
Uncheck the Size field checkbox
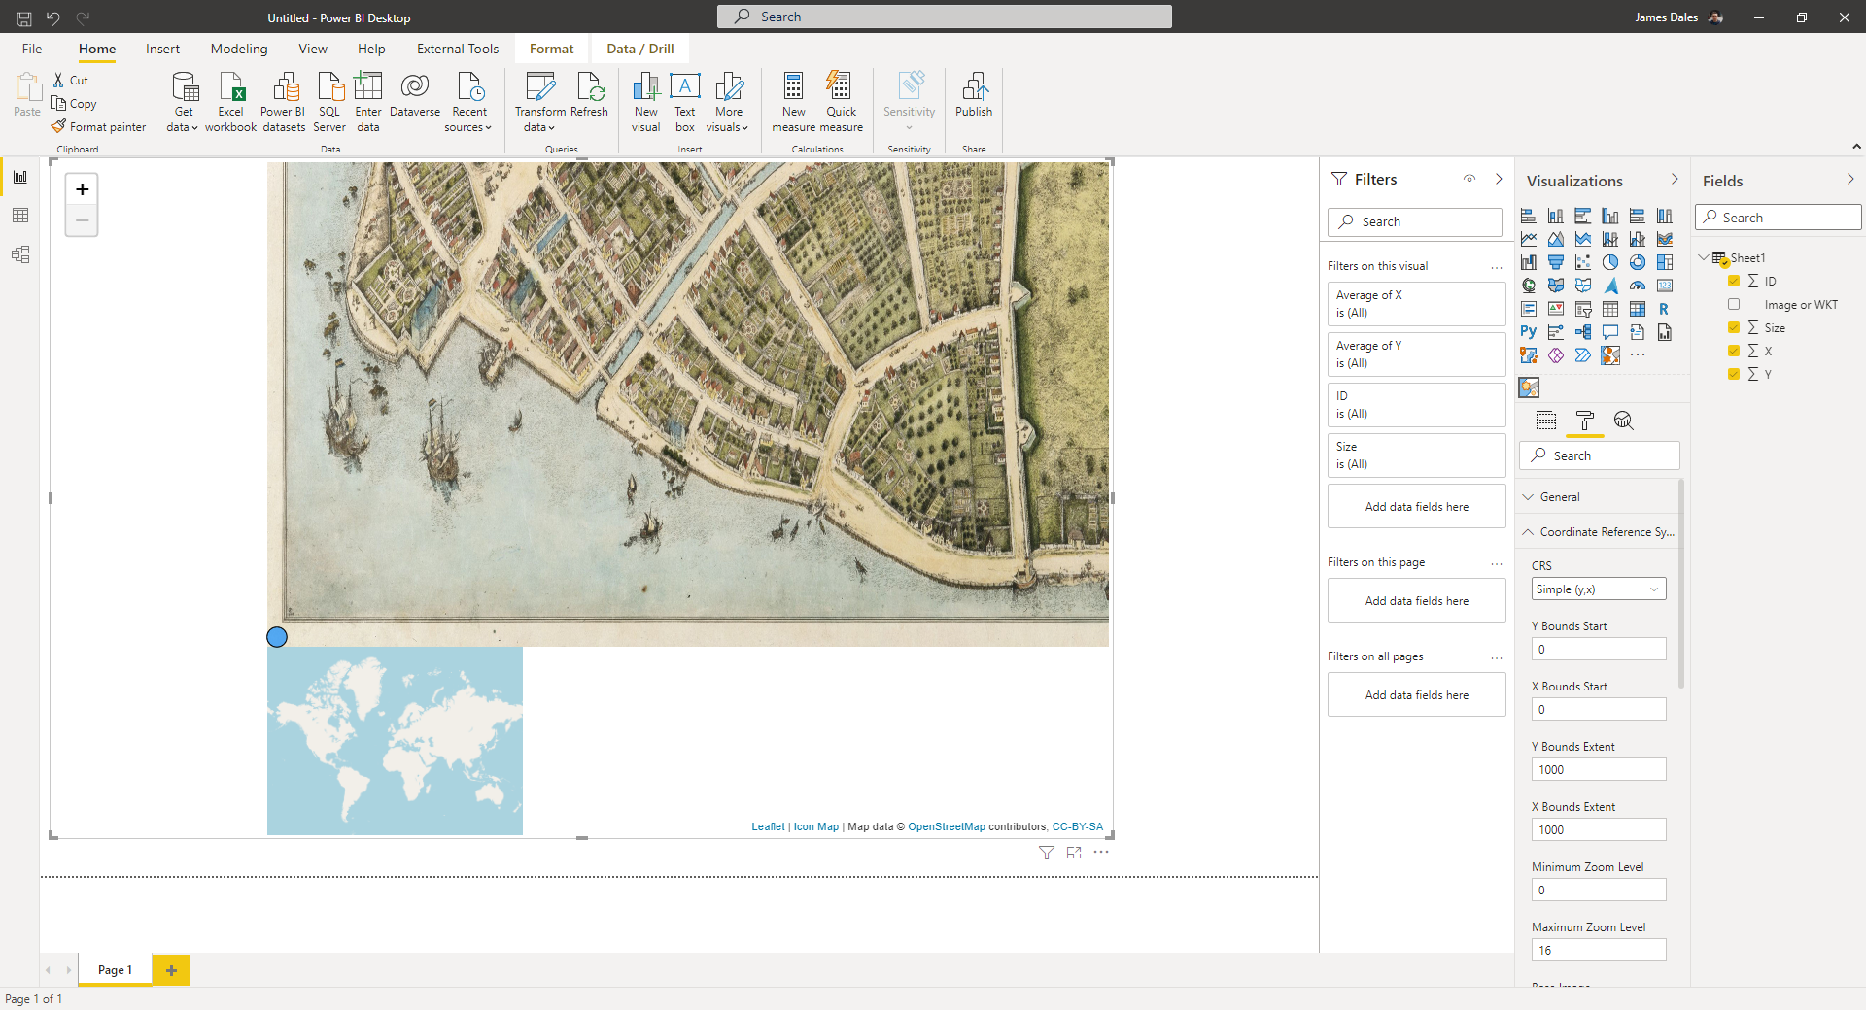tap(1734, 327)
